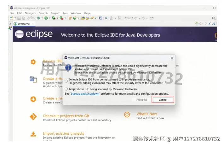Expand the Next Annotation dropdown arrow

point(115,18)
